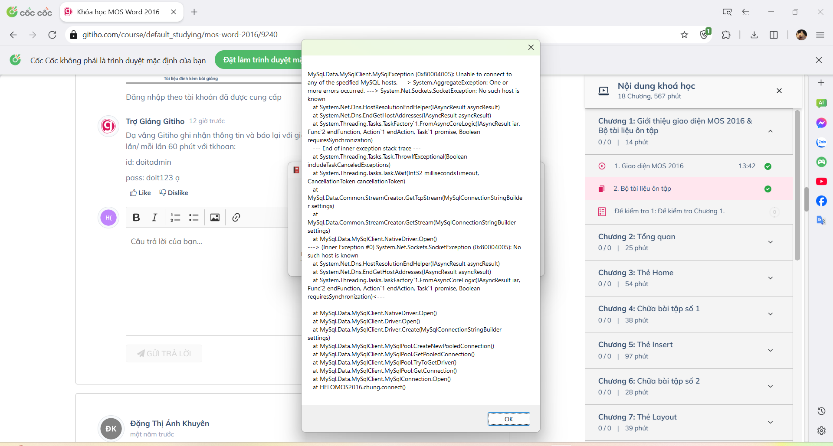The height and width of the screenshot is (446, 833).
Task: Close the Nội dung khoá học panel
Action: [779, 91]
